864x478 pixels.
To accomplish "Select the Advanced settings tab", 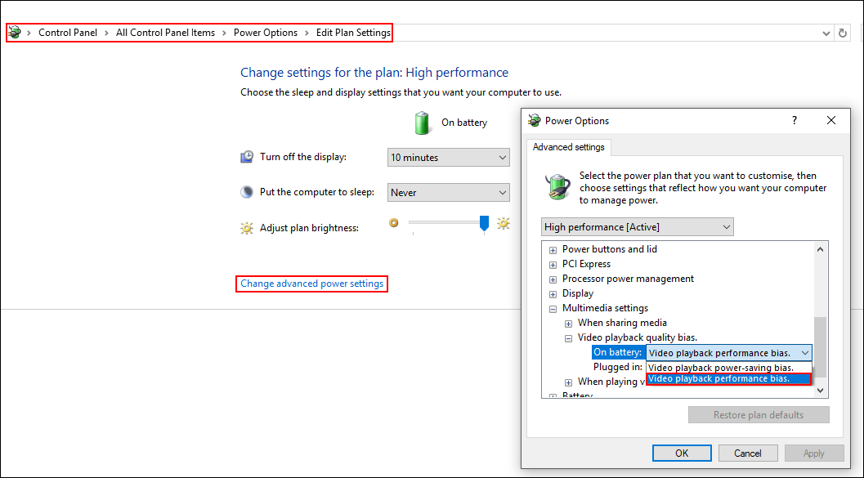I will click(569, 147).
